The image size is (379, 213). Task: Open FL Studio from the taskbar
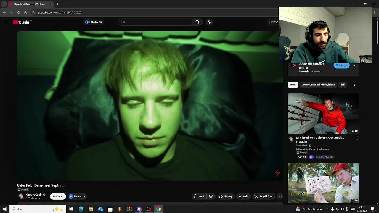(120, 209)
